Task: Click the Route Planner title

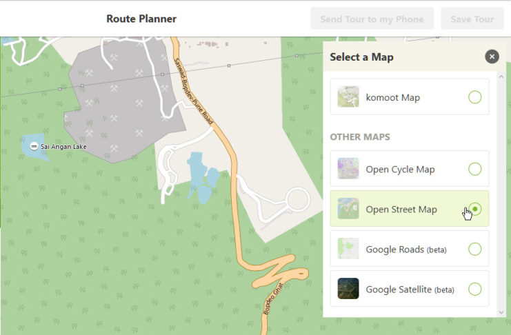Action: pos(141,19)
